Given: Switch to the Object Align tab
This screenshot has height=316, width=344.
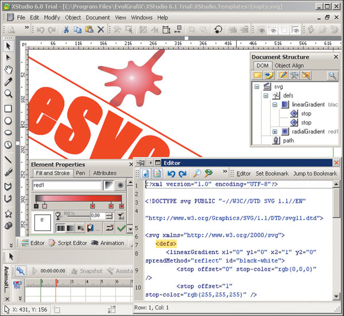Looking at the screenshot, I should click(x=289, y=66).
